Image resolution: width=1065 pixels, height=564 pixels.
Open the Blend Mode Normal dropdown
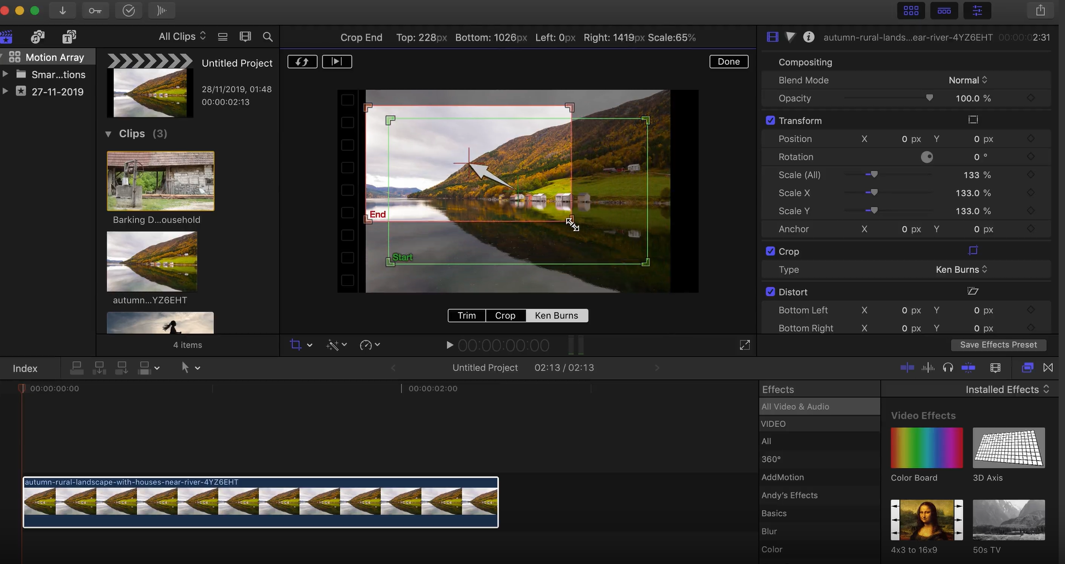pos(967,80)
